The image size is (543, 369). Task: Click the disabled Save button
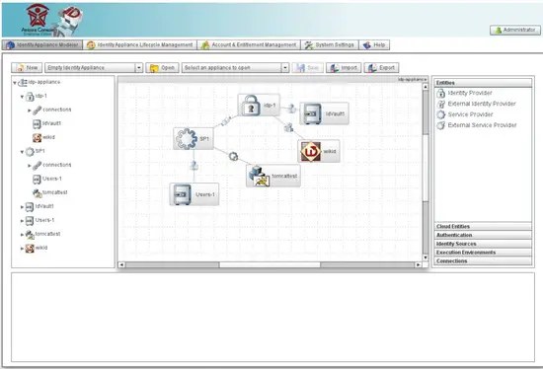pyautogui.click(x=307, y=67)
